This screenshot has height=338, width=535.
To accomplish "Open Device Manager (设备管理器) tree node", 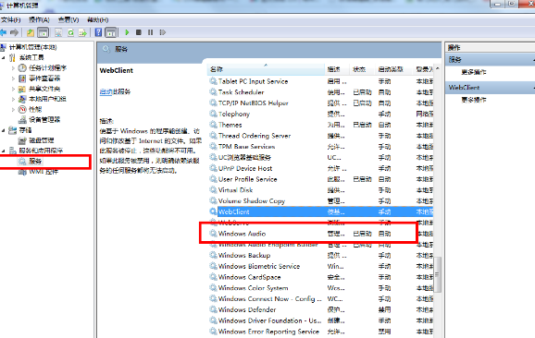I will 44,120.
